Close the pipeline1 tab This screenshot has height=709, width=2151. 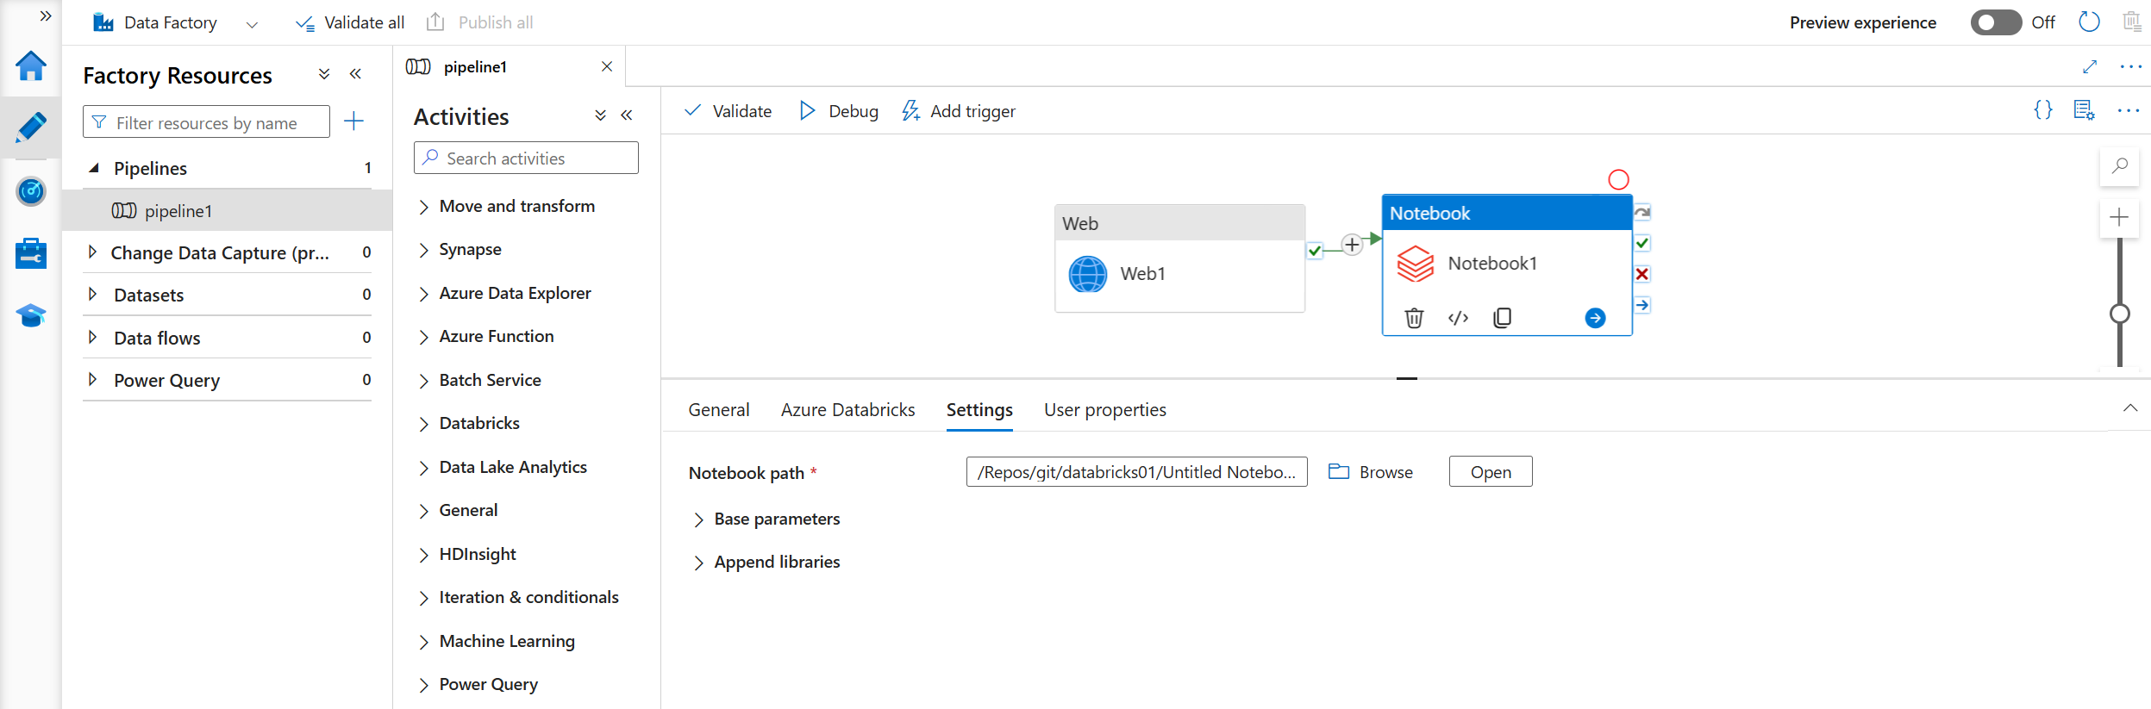click(607, 66)
